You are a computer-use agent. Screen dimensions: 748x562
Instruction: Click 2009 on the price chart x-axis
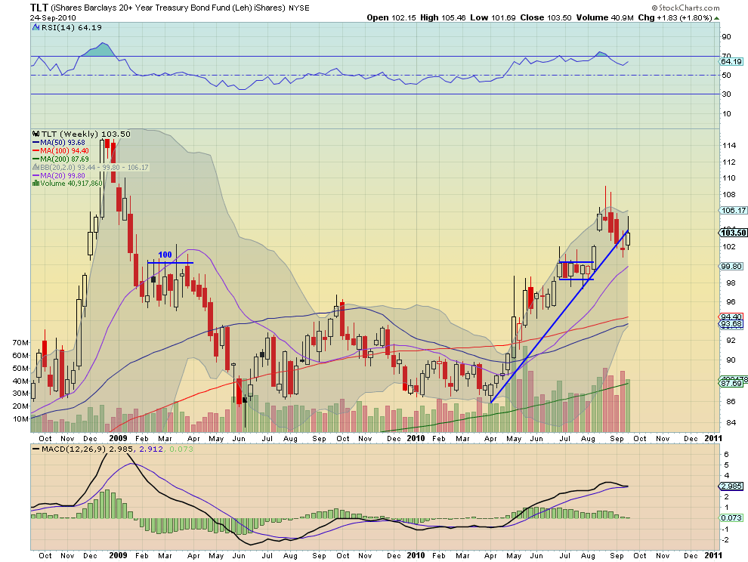tap(118, 438)
